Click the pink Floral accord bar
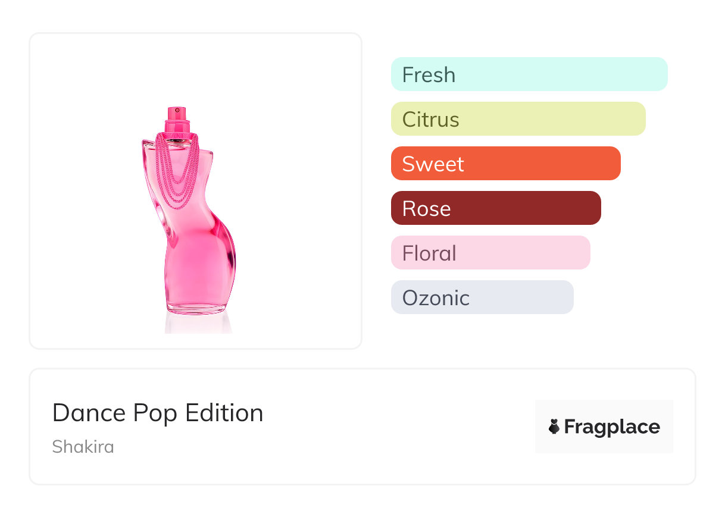 (490, 253)
